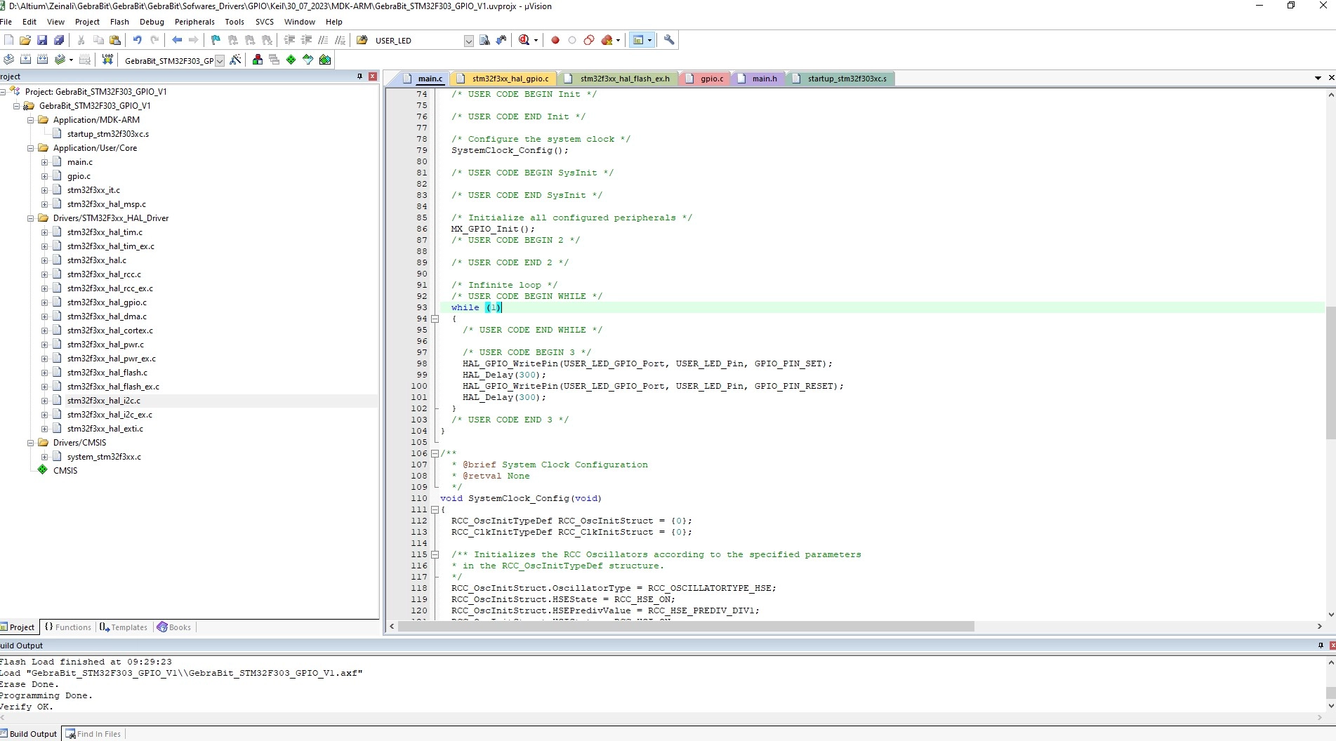1336x741 pixels.
Task: Open the window layout dropdown arrow
Action: 649,41
